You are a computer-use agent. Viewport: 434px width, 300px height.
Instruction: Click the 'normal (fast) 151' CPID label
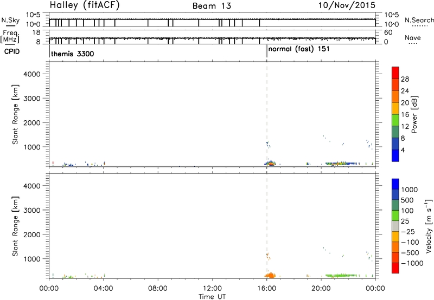299,49
